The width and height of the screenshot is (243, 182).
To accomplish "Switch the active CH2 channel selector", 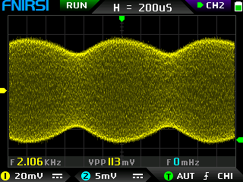I will [x=211, y=6].
